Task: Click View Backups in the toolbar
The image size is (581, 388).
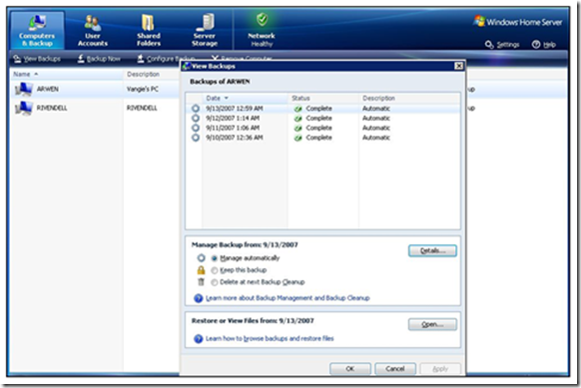Action: (37, 59)
